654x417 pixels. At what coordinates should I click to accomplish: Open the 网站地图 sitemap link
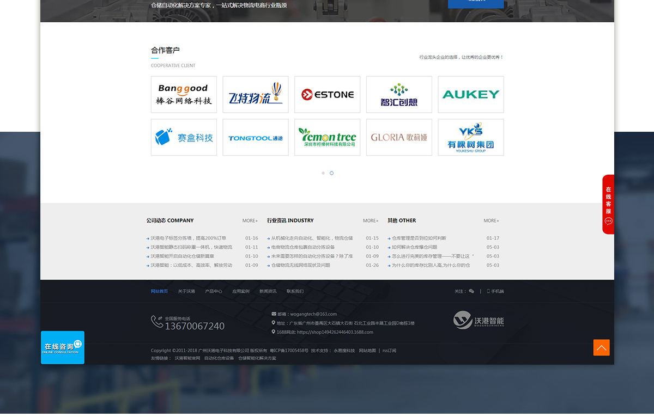pos(367,351)
